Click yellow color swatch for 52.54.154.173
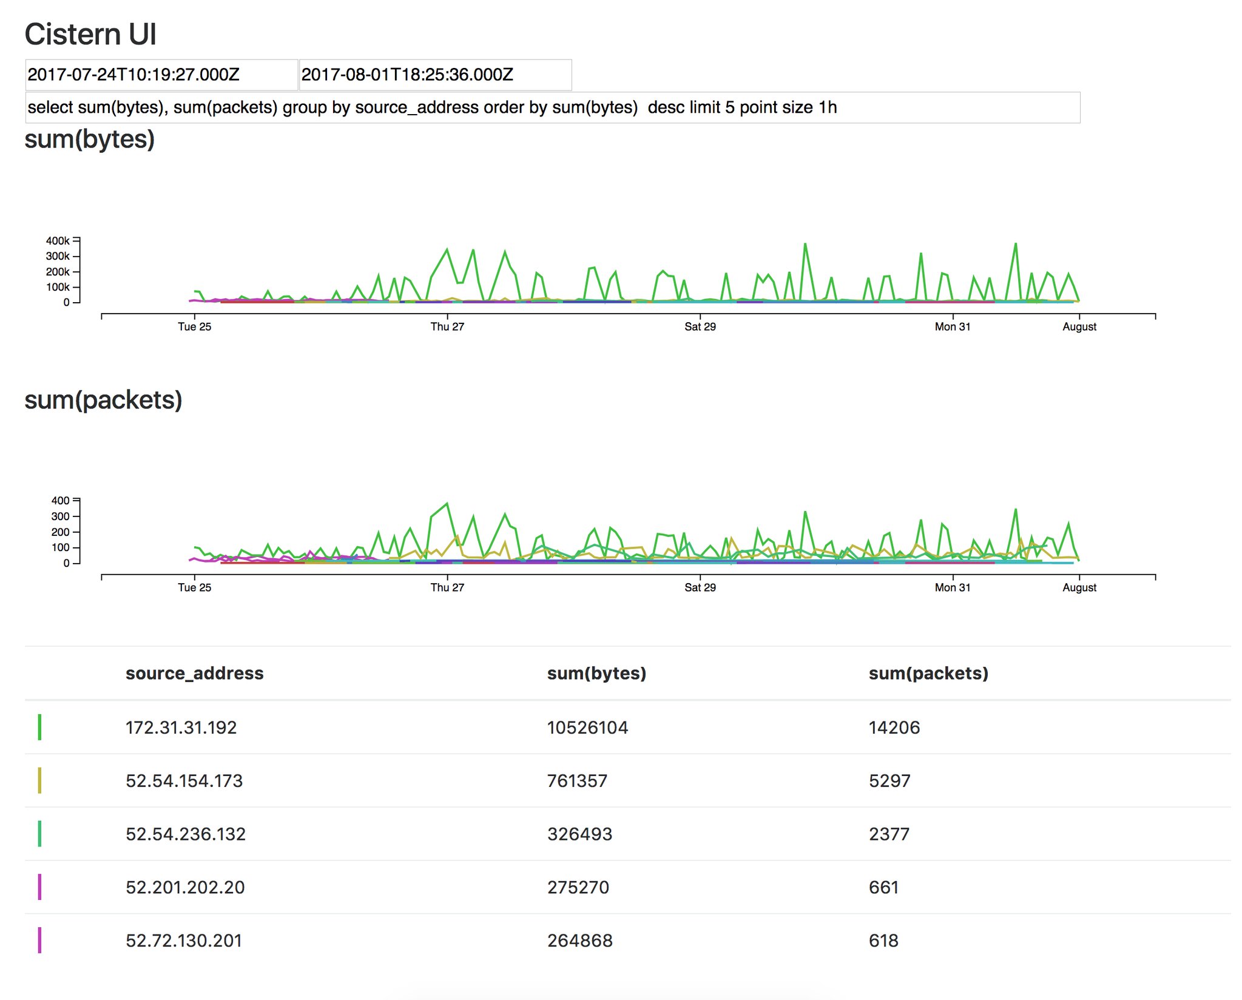The width and height of the screenshot is (1242, 1000). (39, 780)
